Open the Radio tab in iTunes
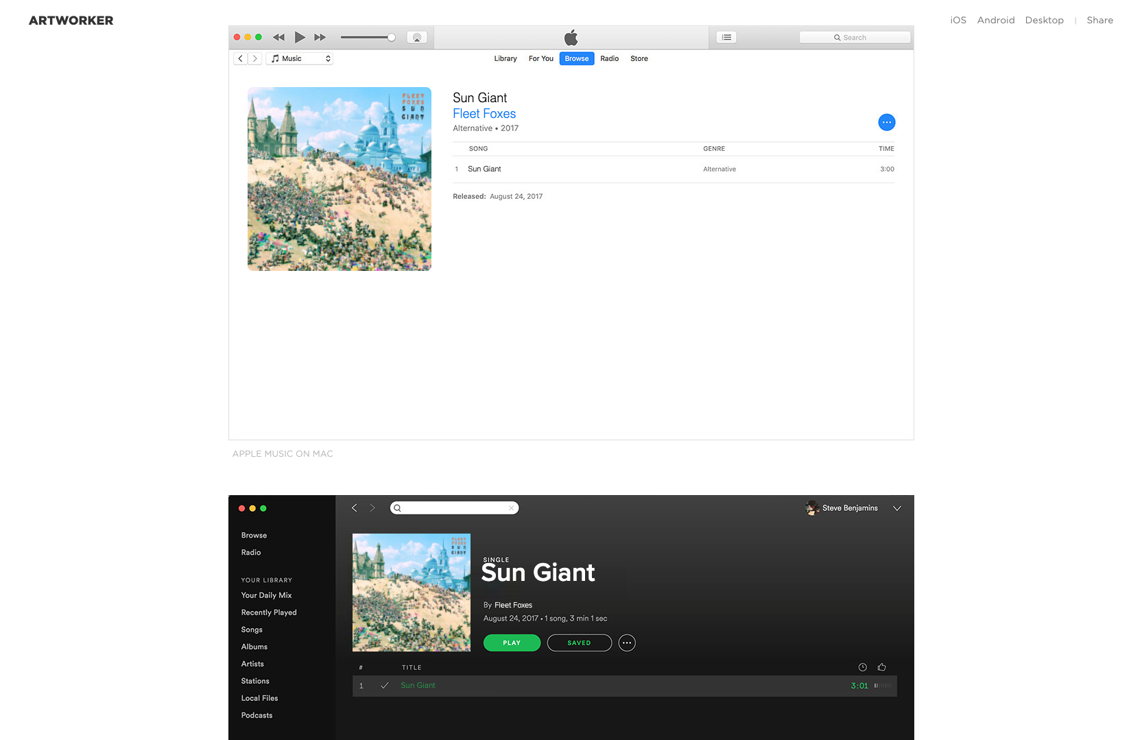Screen dimensions: 1142x740 (x=610, y=59)
